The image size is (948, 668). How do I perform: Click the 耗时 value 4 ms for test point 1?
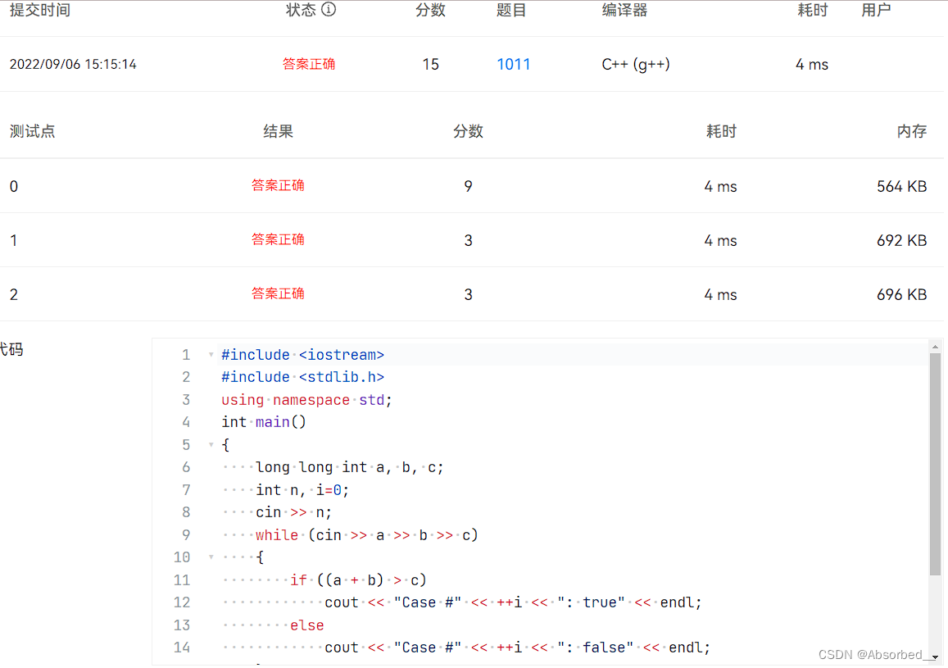point(720,240)
